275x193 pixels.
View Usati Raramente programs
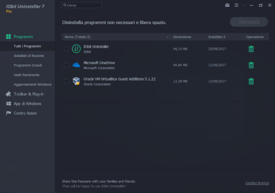click(x=27, y=75)
